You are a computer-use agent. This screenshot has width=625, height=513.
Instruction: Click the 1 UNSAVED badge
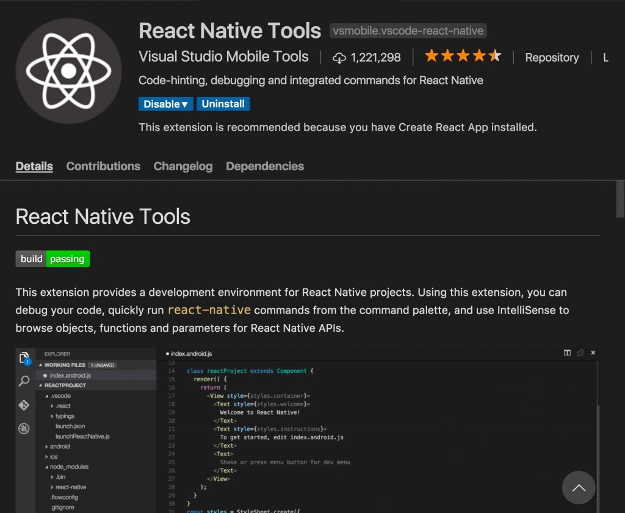103,365
